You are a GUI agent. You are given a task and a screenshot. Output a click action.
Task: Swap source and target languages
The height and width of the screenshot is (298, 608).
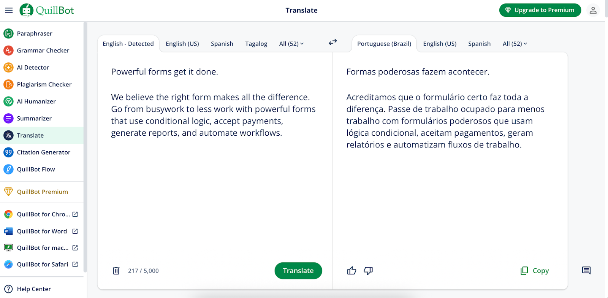(333, 42)
